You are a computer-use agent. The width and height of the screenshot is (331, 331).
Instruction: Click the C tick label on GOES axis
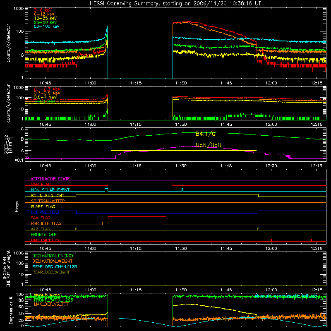(x=22, y=129)
